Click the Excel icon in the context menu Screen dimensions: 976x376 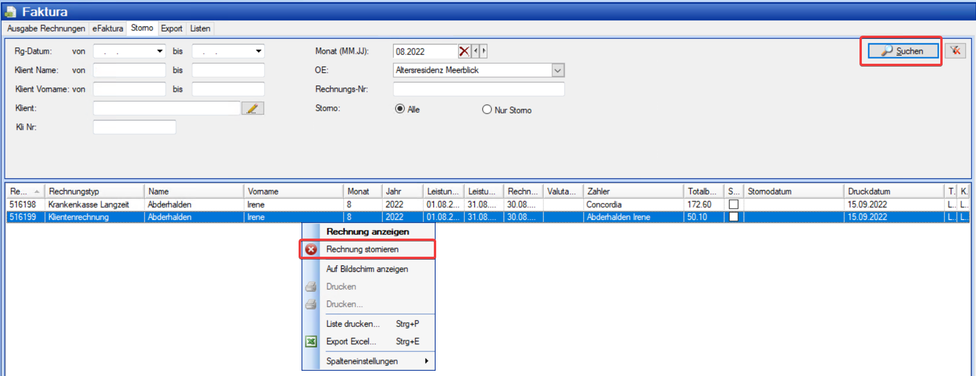click(x=311, y=341)
